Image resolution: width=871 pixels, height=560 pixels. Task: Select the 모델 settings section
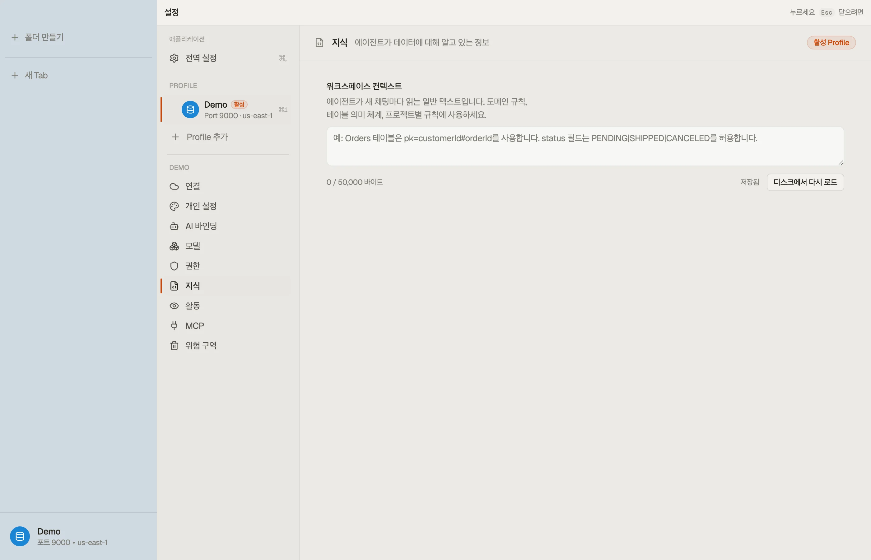(x=228, y=246)
